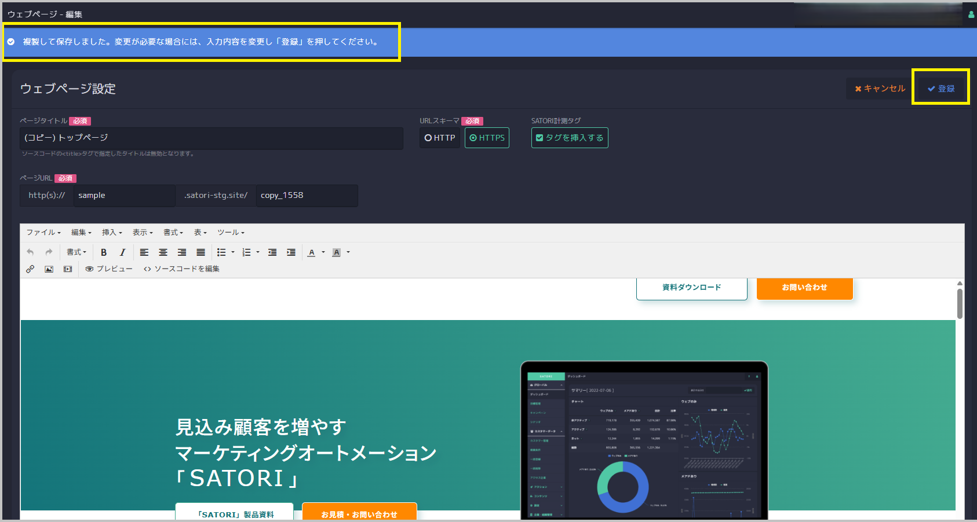Decrease indent of the paragraph
977x522 pixels.
[272, 252]
